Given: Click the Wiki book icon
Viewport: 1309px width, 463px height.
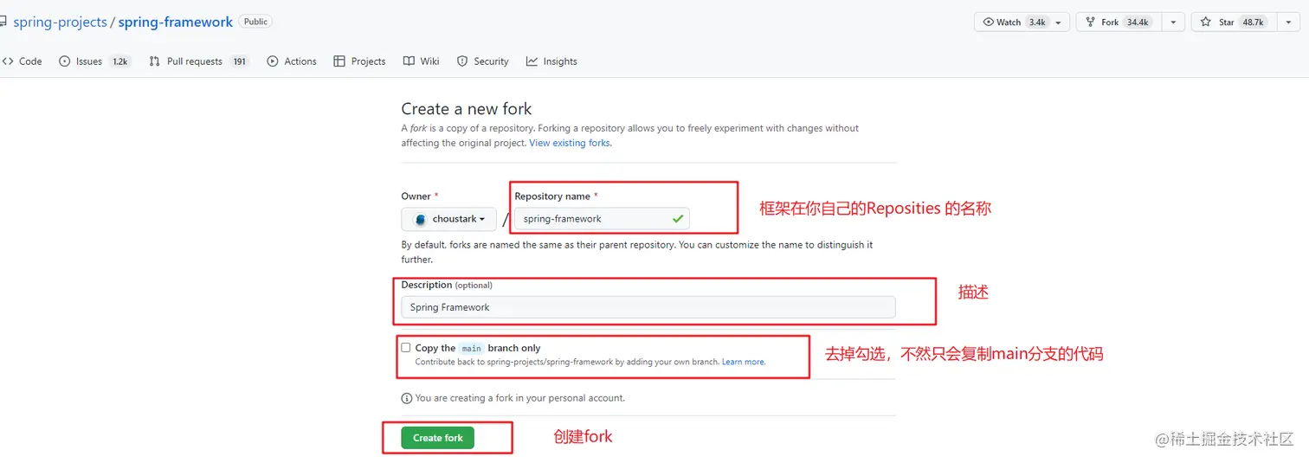Looking at the screenshot, I should click(407, 61).
